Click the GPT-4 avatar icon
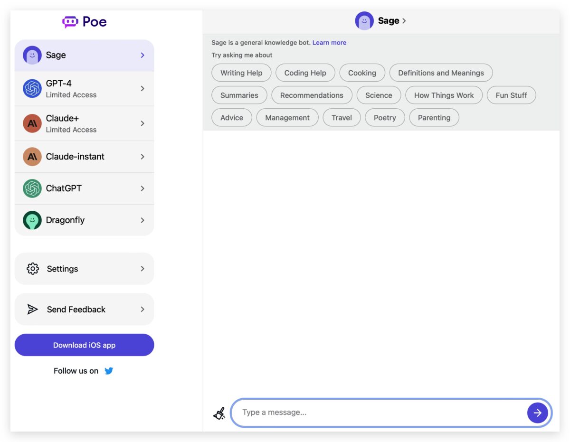Screen dimensions: 570x442 pos(32,89)
